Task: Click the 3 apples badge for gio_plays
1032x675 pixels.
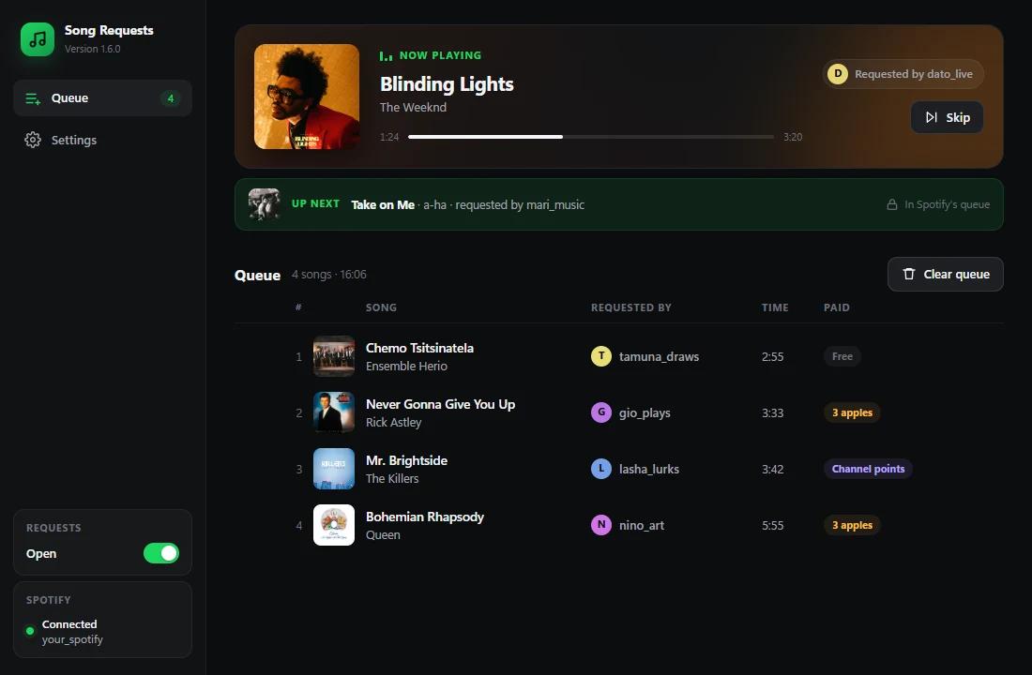Action: [x=852, y=412]
